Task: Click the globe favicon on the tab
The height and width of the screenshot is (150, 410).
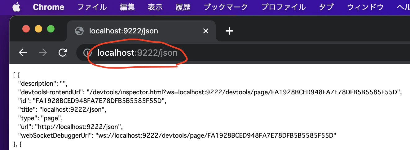Action: click(79, 31)
